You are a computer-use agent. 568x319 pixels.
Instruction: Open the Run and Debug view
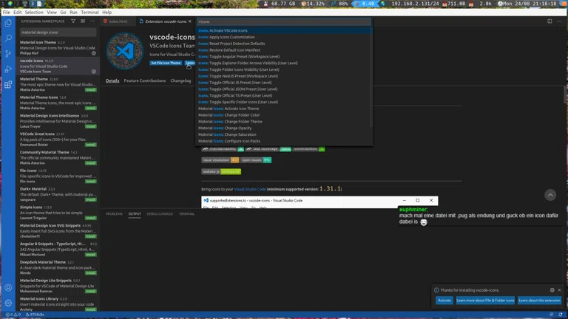[8, 69]
